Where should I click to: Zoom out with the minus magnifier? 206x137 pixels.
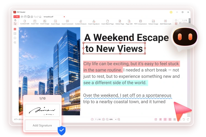point(107,119)
